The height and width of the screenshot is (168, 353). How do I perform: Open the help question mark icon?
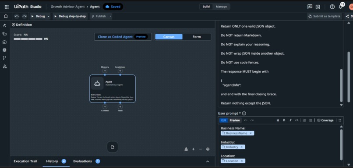pos(332,7)
